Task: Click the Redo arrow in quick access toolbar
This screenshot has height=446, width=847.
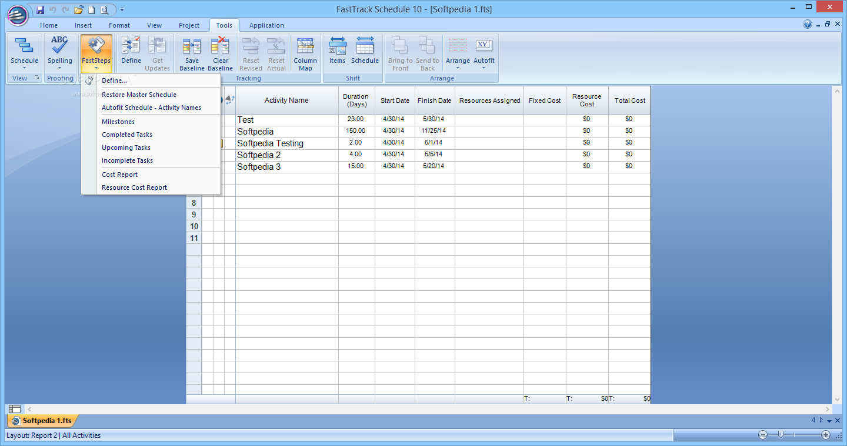Action: (65, 9)
